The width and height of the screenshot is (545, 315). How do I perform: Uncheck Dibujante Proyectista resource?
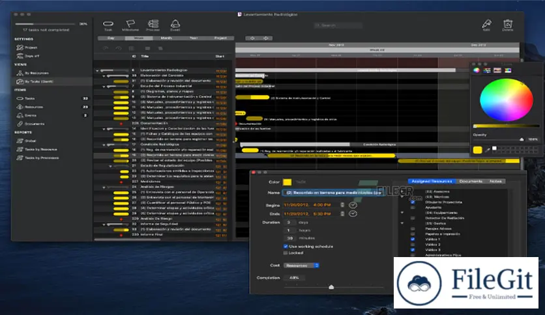point(413,202)
